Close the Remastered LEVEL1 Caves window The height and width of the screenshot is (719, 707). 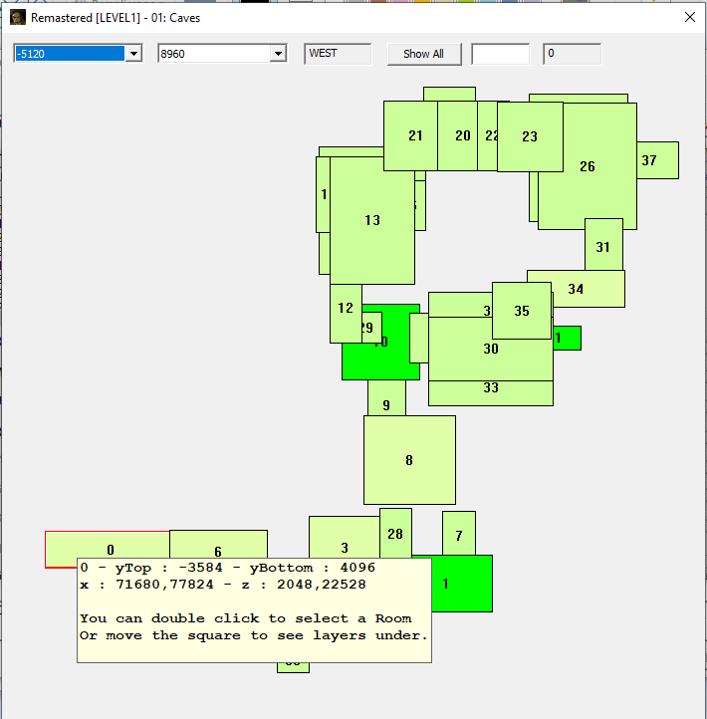click(x=690, y=17)
